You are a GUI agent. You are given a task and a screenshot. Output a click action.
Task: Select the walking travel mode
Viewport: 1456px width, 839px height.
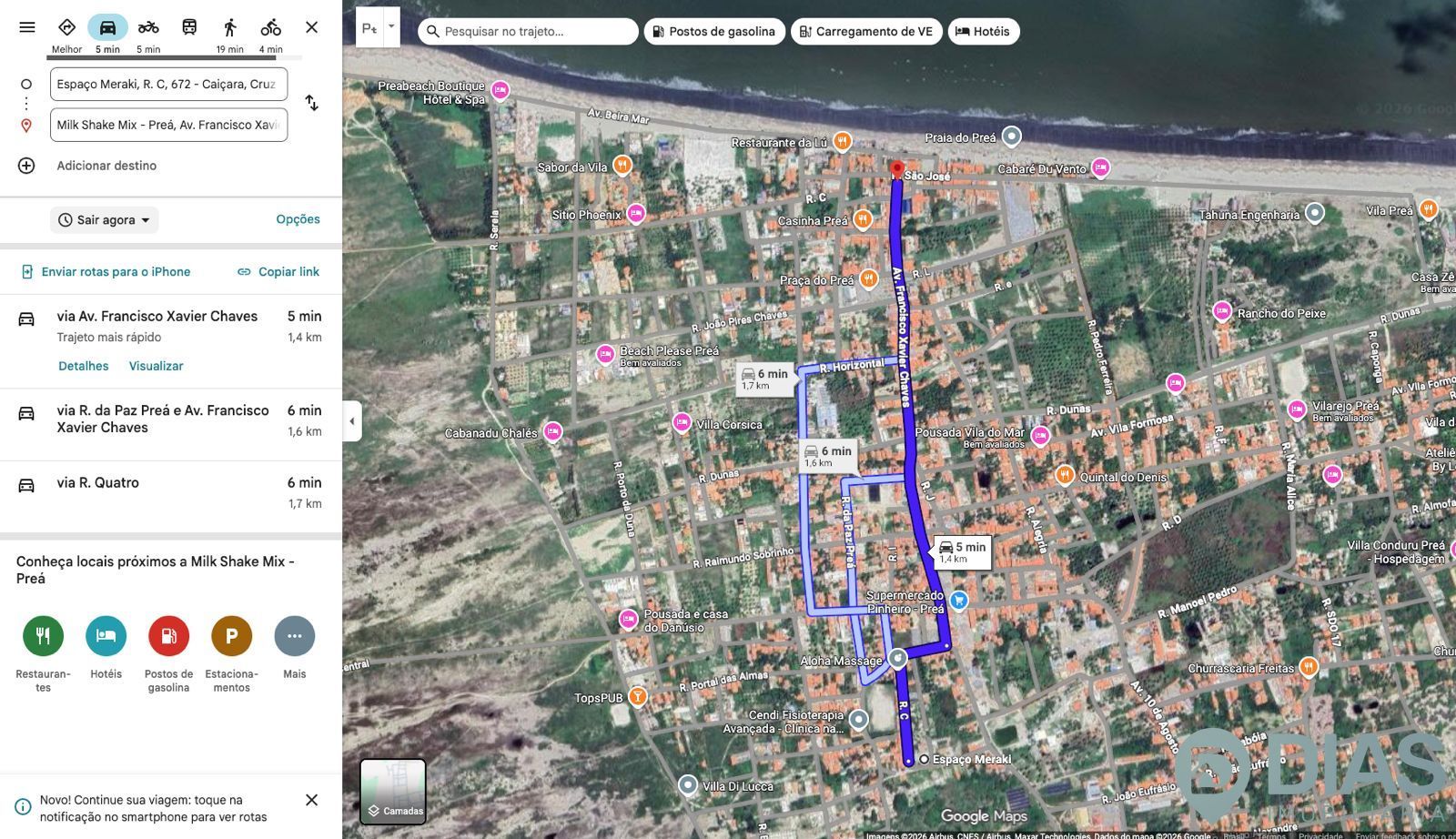[229, 28]
